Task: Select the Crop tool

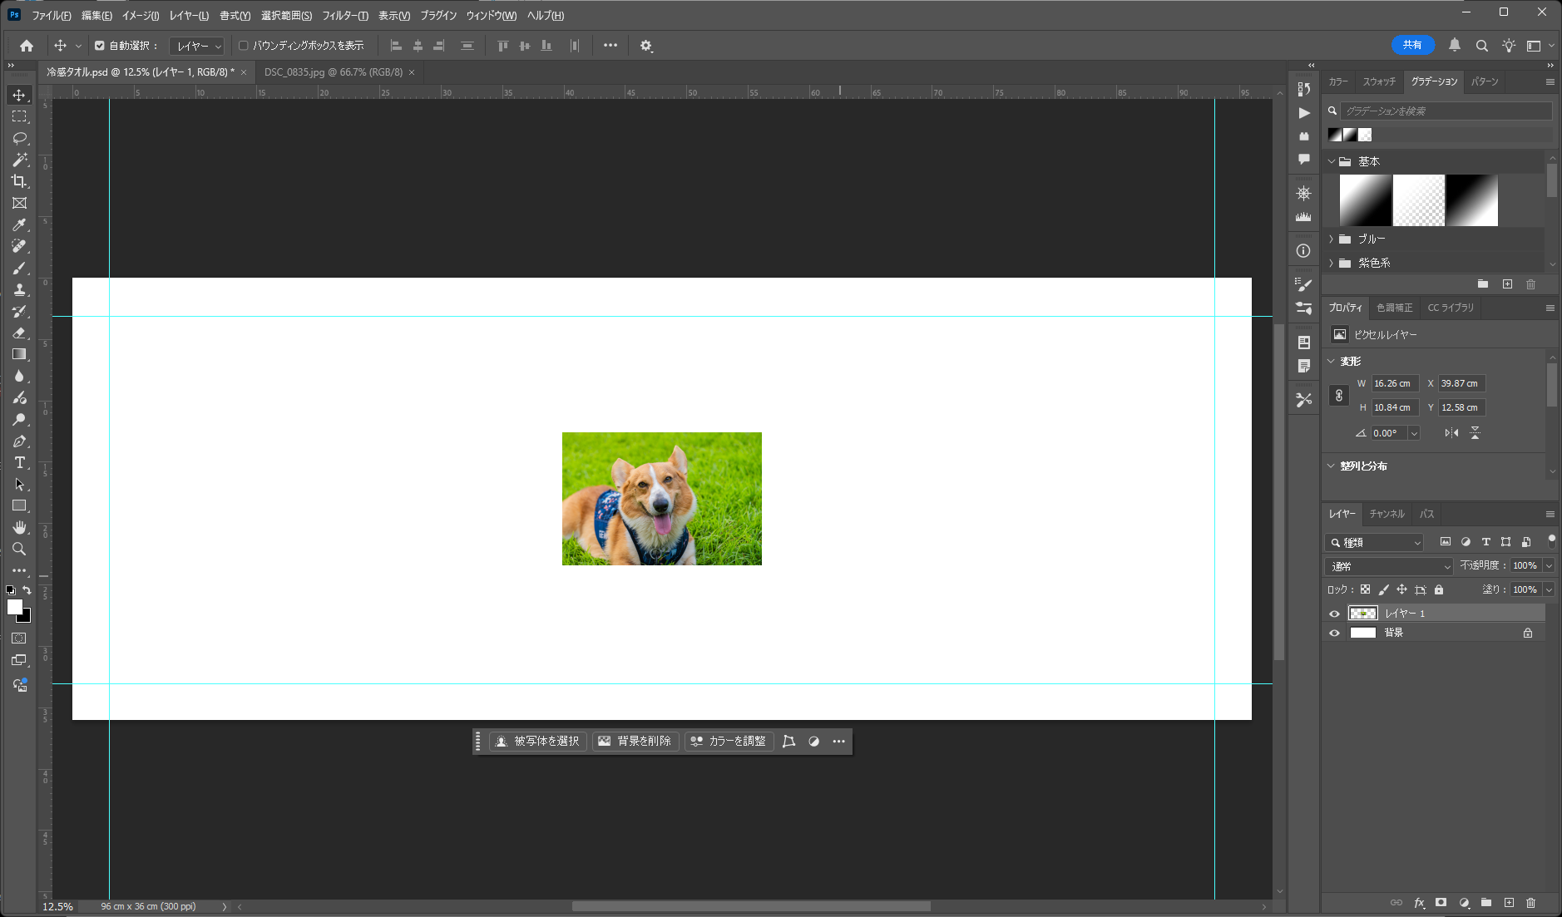Action: pyautogui.click(x=19, y=181)
